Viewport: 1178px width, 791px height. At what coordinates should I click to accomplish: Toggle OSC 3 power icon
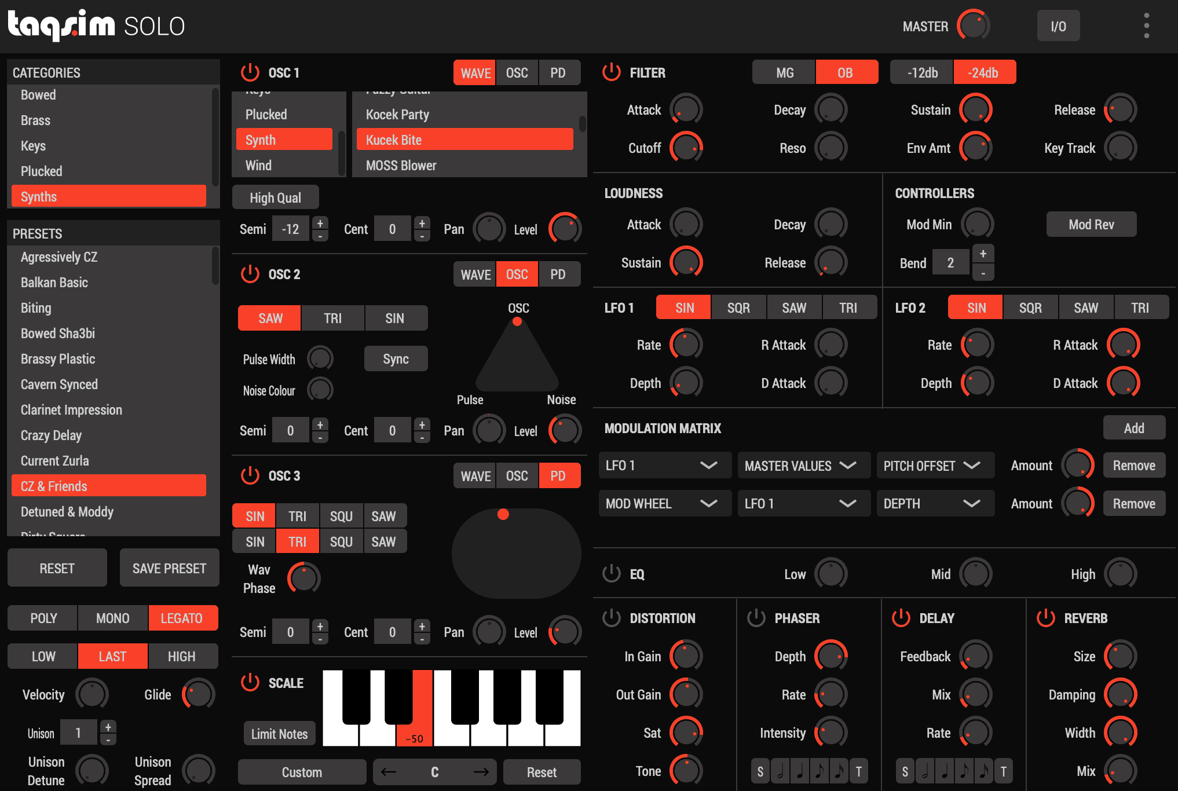click(x=250, y=475)
